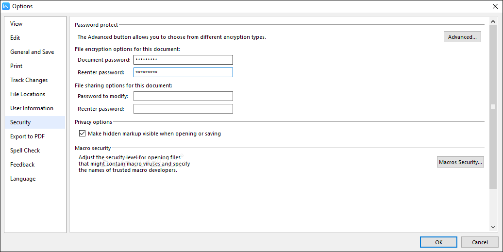Click the scrollbar up arrow
Image resolution: width=503 pixels, height=252 pixels.
pos(493,21)
